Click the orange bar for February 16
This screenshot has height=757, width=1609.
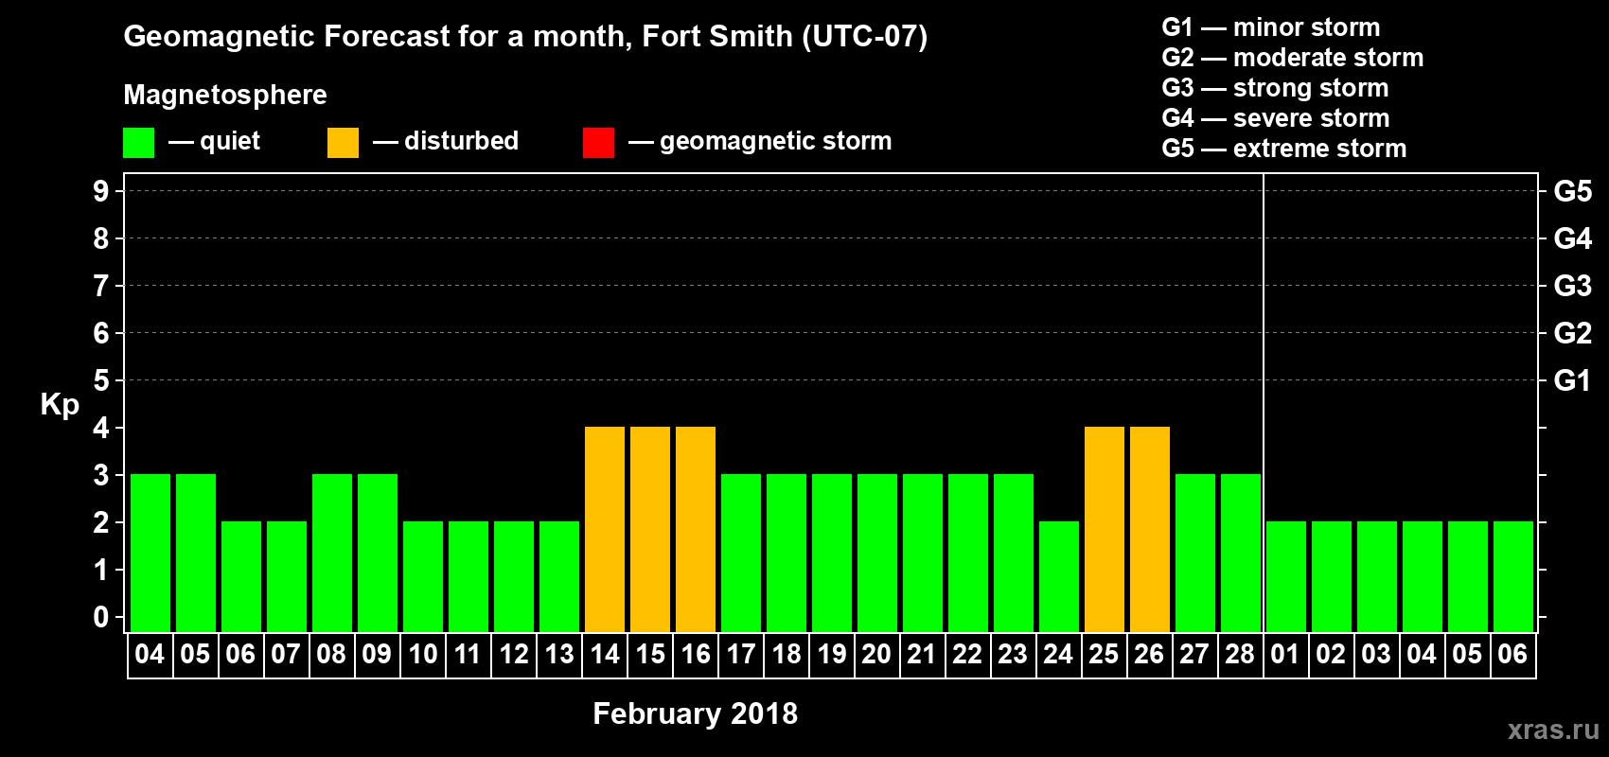[x=696, y=530]
